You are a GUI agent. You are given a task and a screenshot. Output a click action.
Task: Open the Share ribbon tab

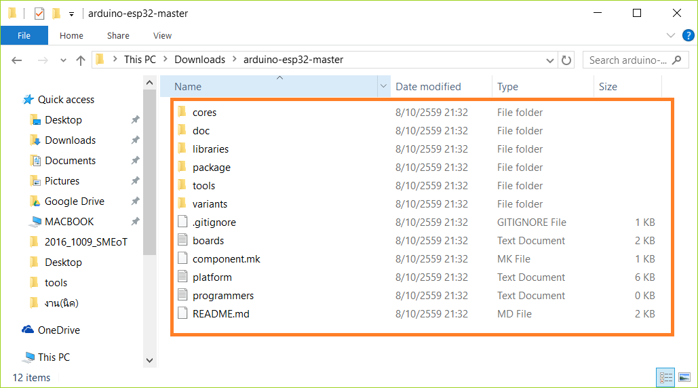118,35
